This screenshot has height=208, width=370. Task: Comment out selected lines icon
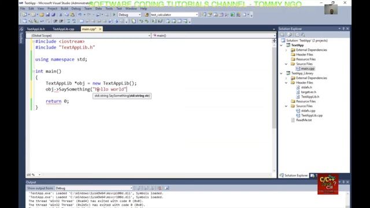69,21
